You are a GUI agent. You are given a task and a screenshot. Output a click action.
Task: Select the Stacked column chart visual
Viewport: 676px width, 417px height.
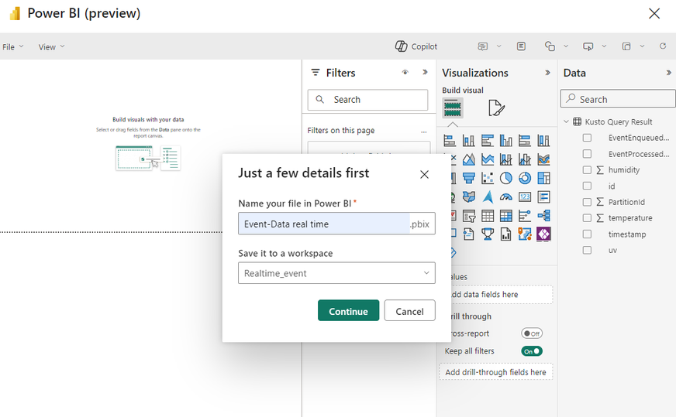coord(469,140)
